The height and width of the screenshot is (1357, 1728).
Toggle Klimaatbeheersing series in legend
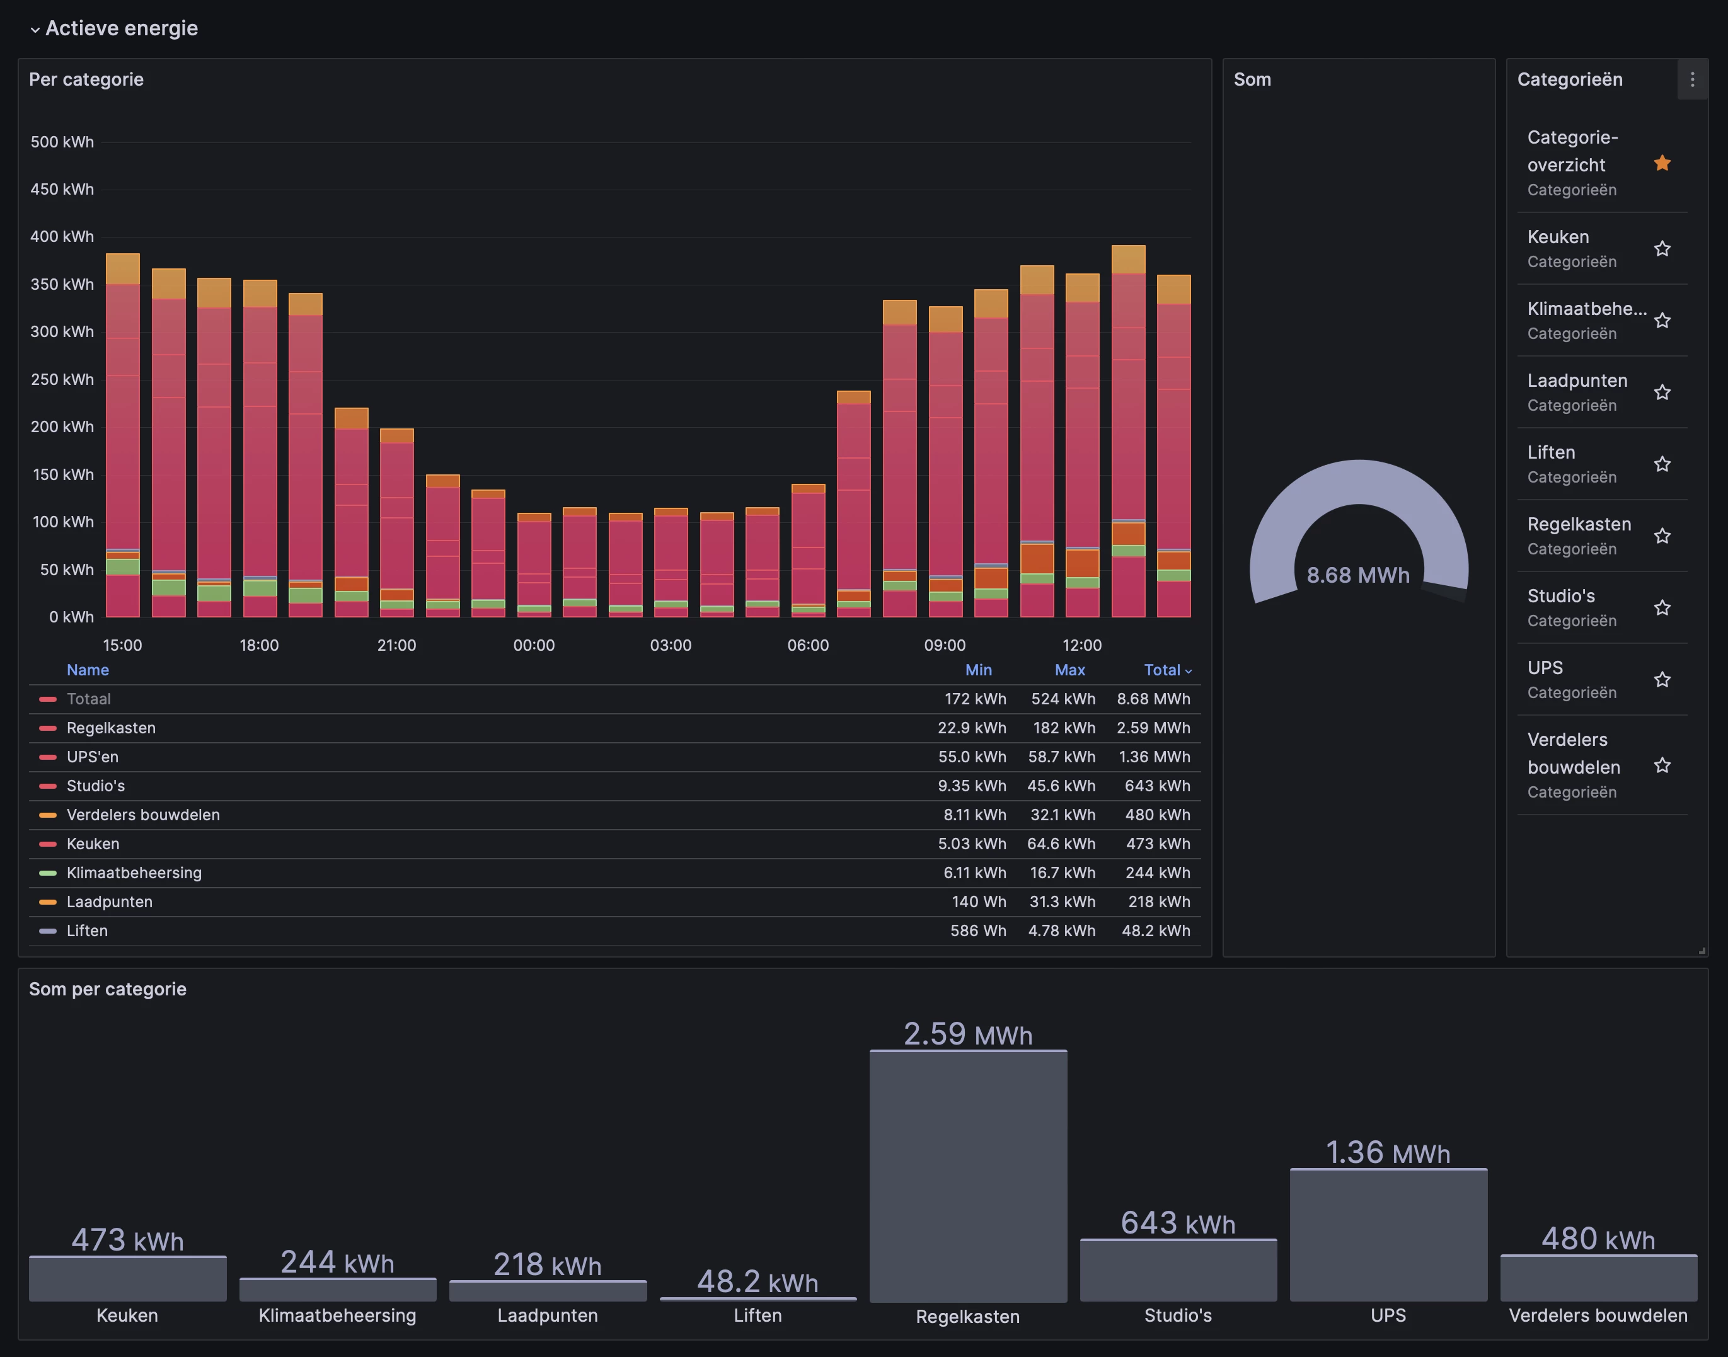tap(134, 873)
